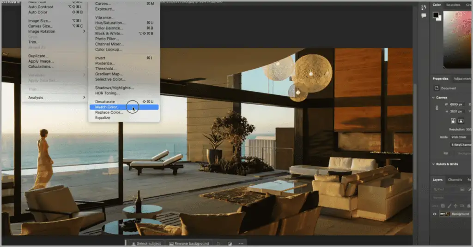473x247 pixels.
Task: Click the contextual task bar drag handle
Action: click(126, 243)
